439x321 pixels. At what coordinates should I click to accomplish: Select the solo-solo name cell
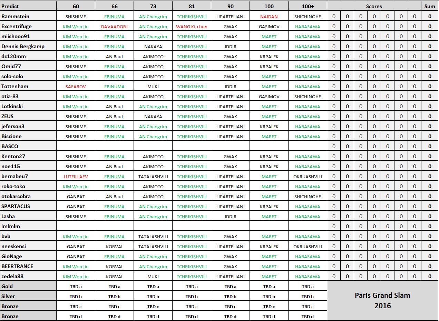tap(28, 76)
